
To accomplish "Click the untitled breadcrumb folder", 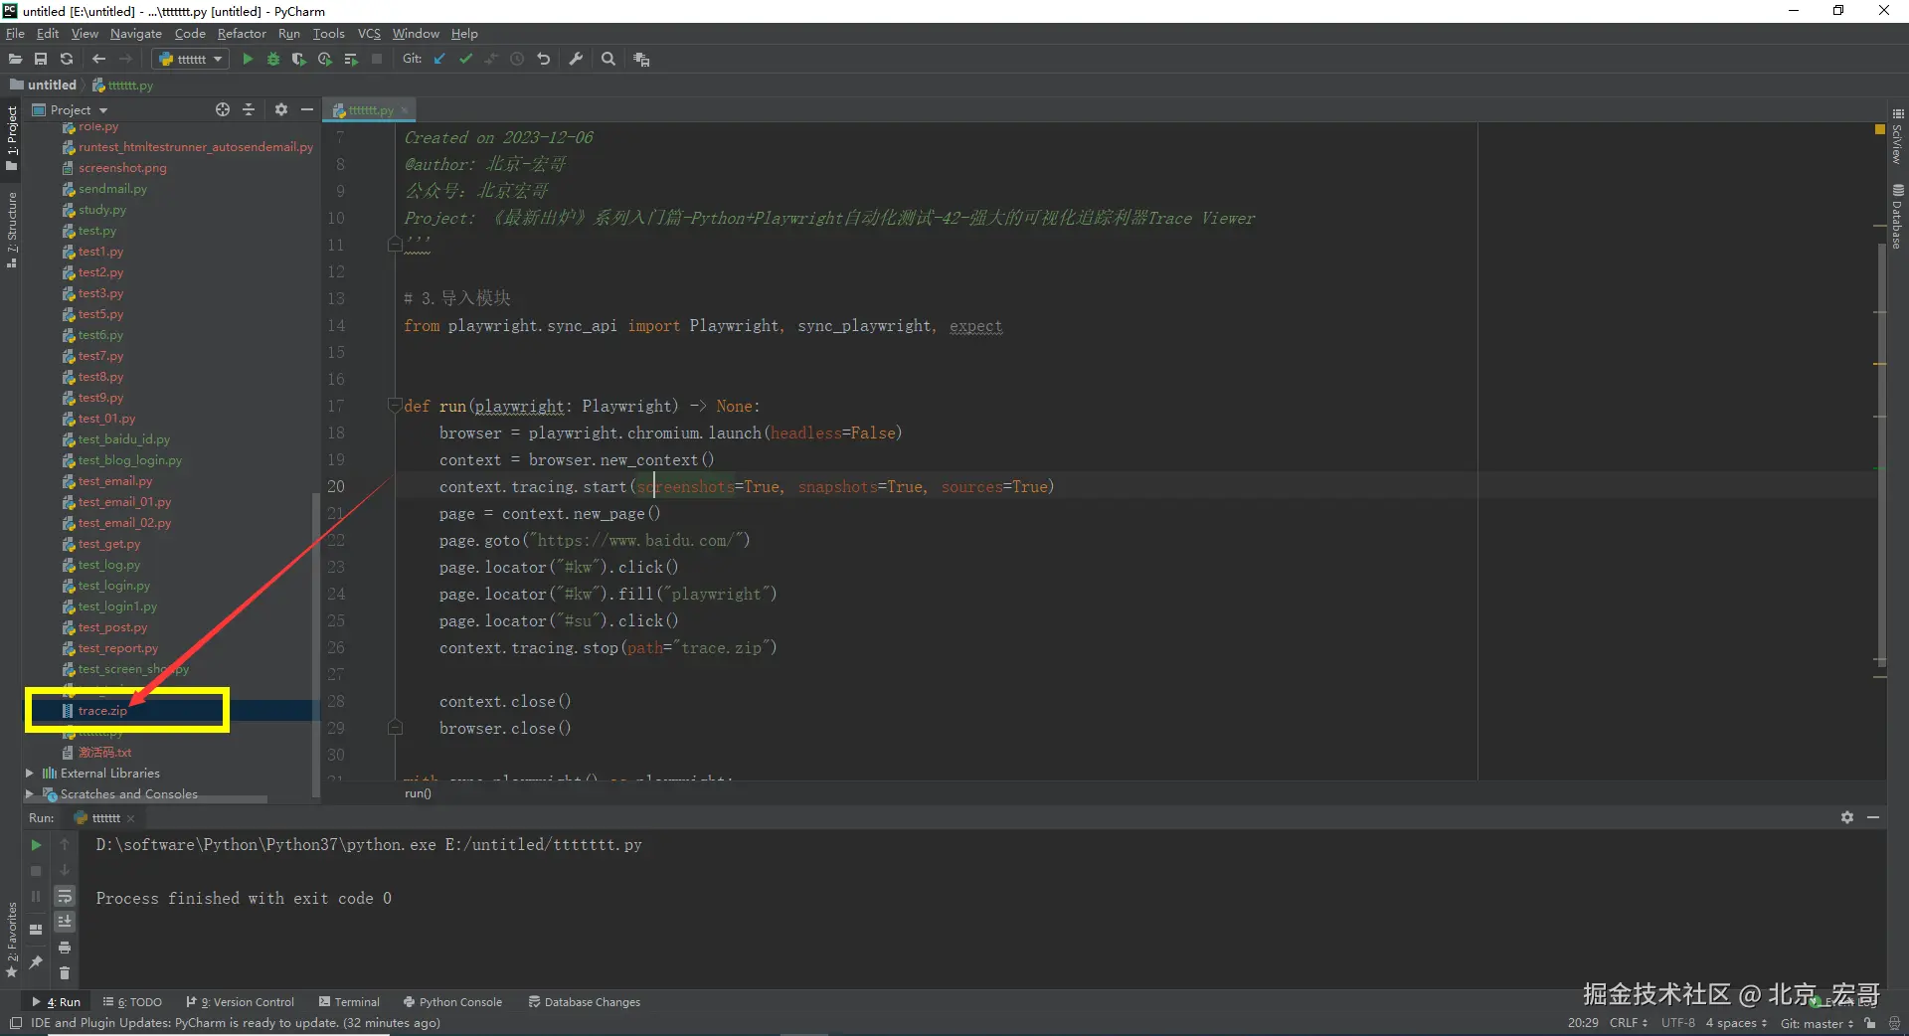I will point(44,86).
